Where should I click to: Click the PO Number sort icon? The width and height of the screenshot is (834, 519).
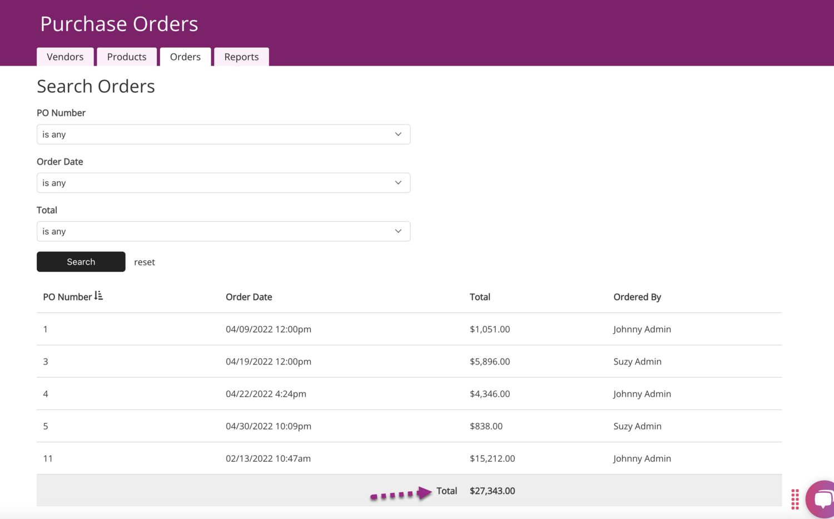(x=98, y=296)
